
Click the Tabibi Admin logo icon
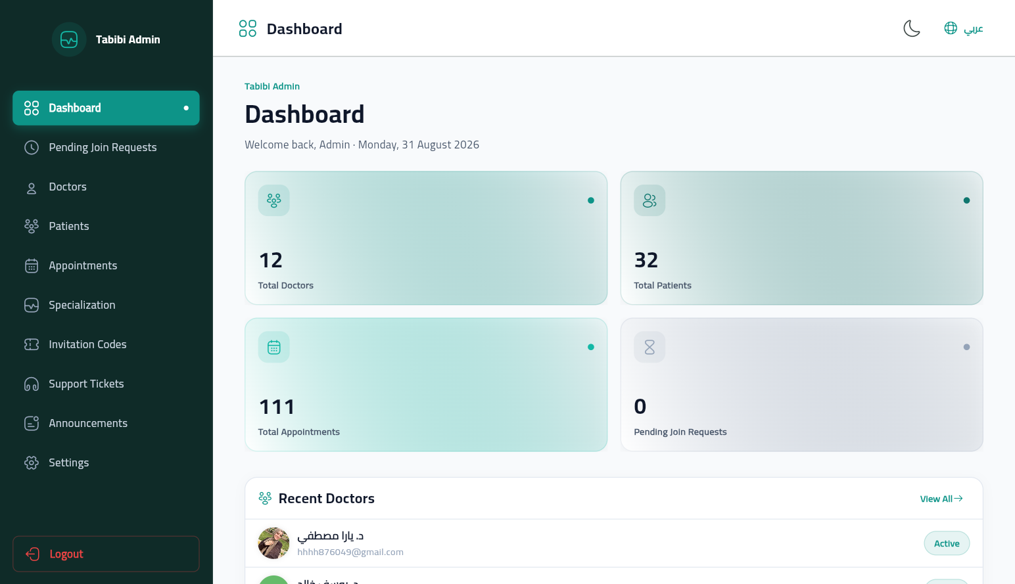tap(69, 39)
